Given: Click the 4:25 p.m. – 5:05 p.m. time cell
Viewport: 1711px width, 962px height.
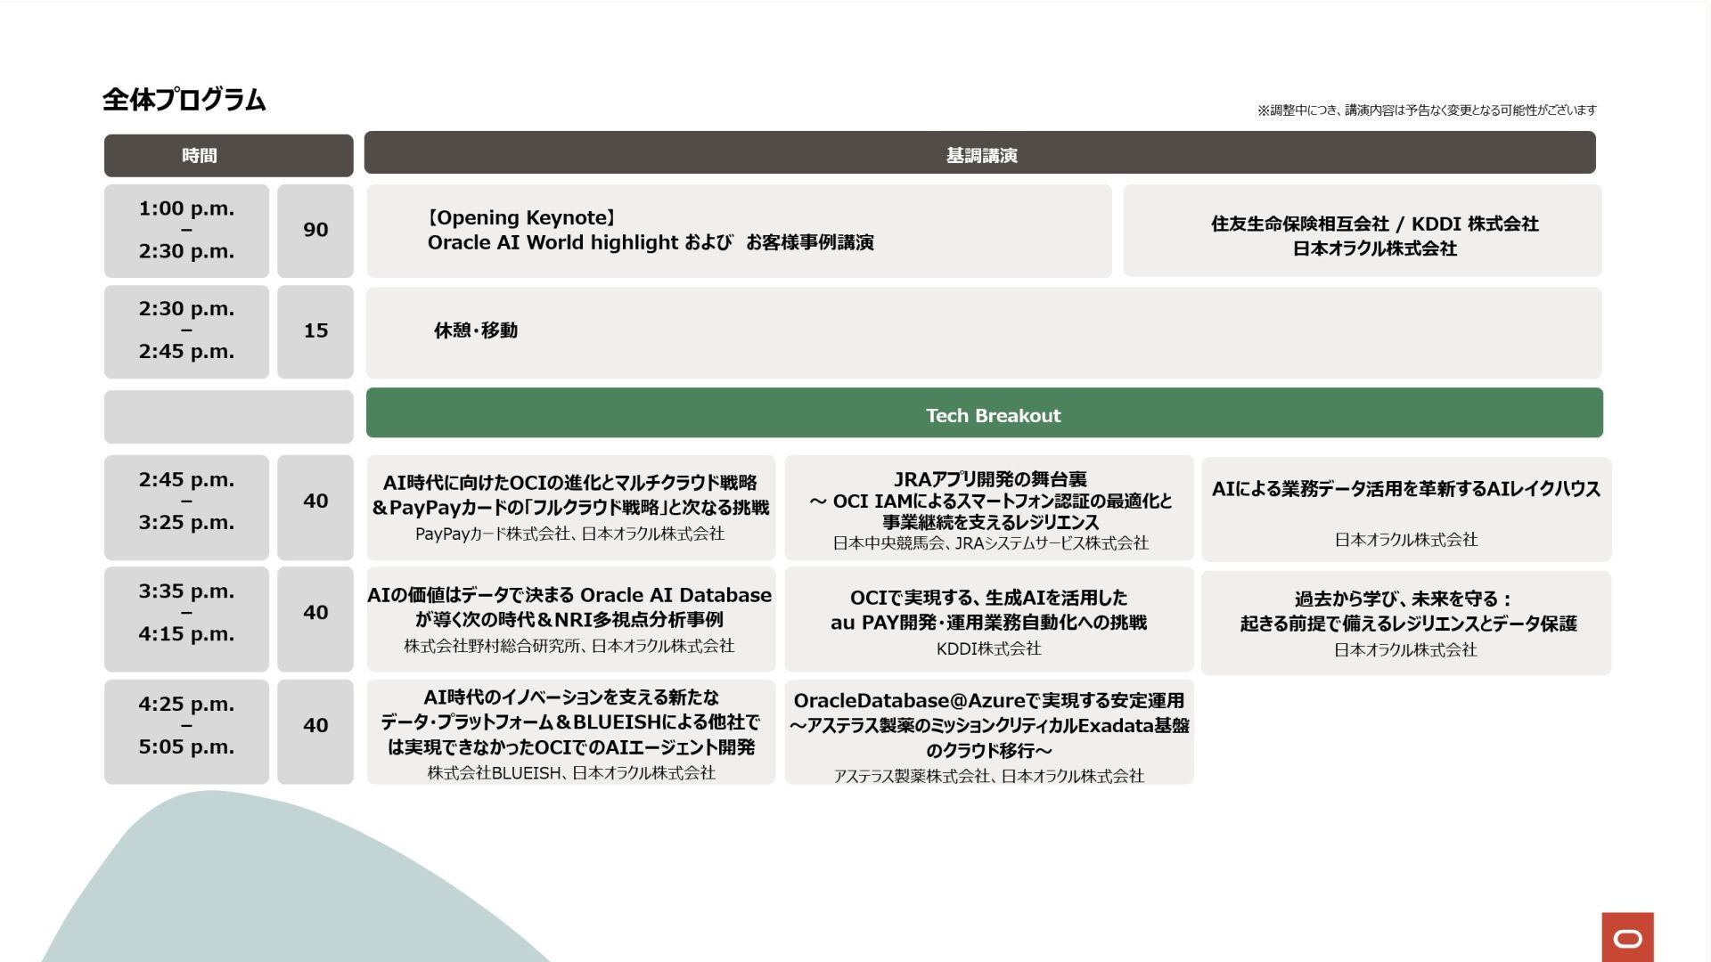Looking at the screenshot, I should 186,732.
